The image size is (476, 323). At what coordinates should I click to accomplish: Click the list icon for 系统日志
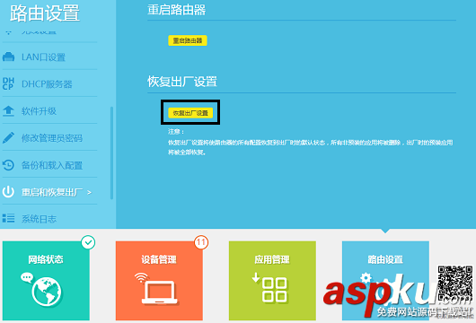click(8, 218)
